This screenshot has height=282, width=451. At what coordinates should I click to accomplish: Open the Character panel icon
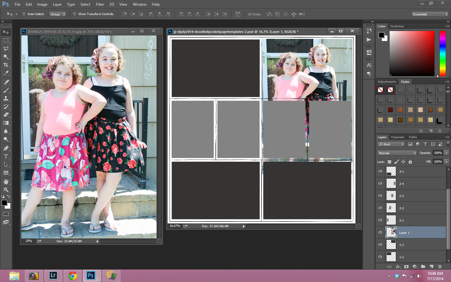click(369, 65)
